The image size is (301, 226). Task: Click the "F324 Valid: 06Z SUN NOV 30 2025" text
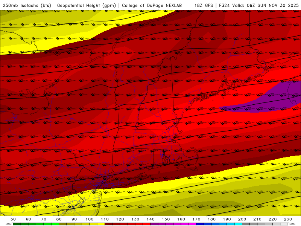(x=259, y=5)
